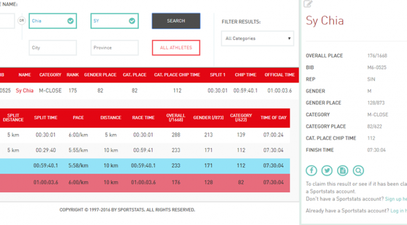Click the Log in link
This screenshot has width=407, height=225.
click(x=398, y=211)
